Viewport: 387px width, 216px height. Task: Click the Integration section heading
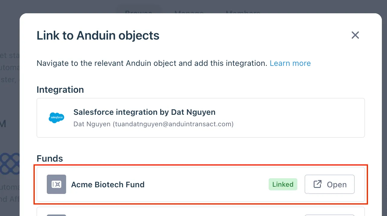pos(60,90)
